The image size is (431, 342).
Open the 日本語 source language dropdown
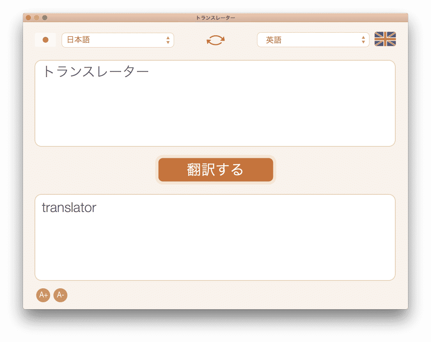118,40
